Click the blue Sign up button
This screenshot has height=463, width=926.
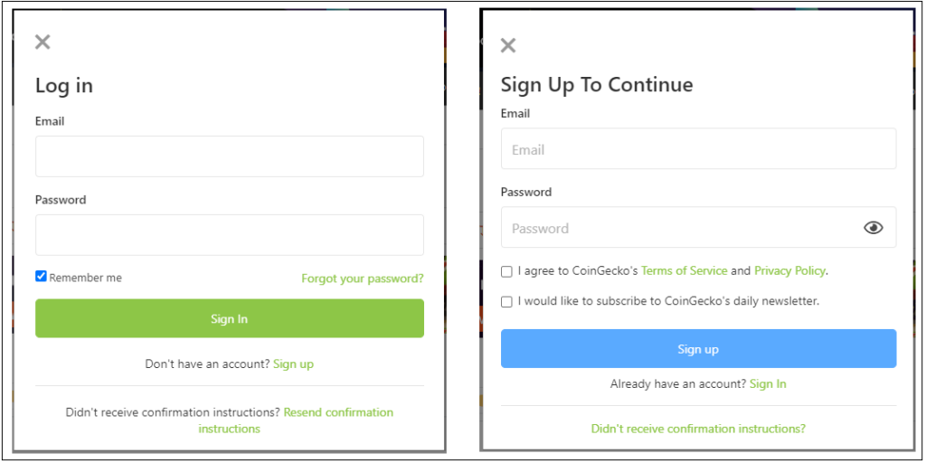pyautogui.click(x=699, y=348)
